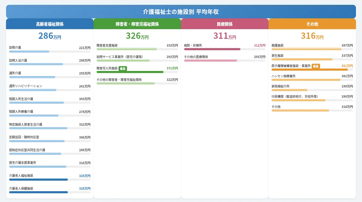Click the 行政機関（都道府県庁、市役所等） label
Image resolution: width=362 pixels, height=202 pixels.
(295, 96)
